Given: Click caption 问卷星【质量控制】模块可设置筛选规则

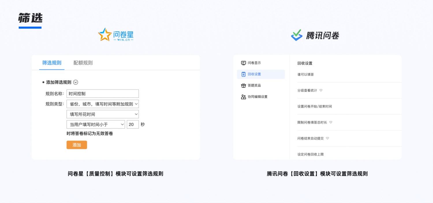Looking at the screenshot, I should click(115, 174).
